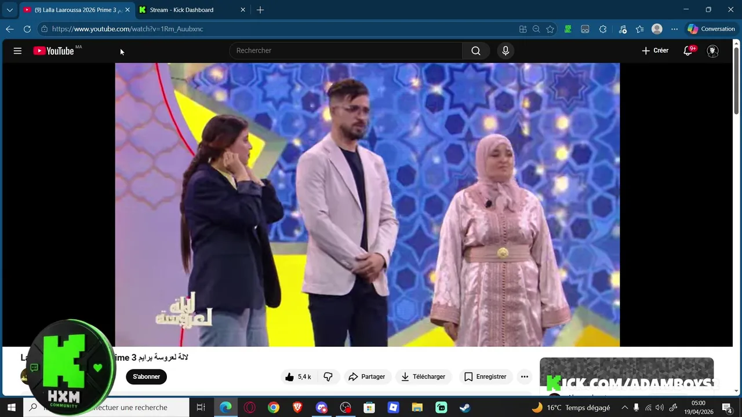Open the Copilot Conversation button
Screen dimensions: 742x417
tap(711, 29)
